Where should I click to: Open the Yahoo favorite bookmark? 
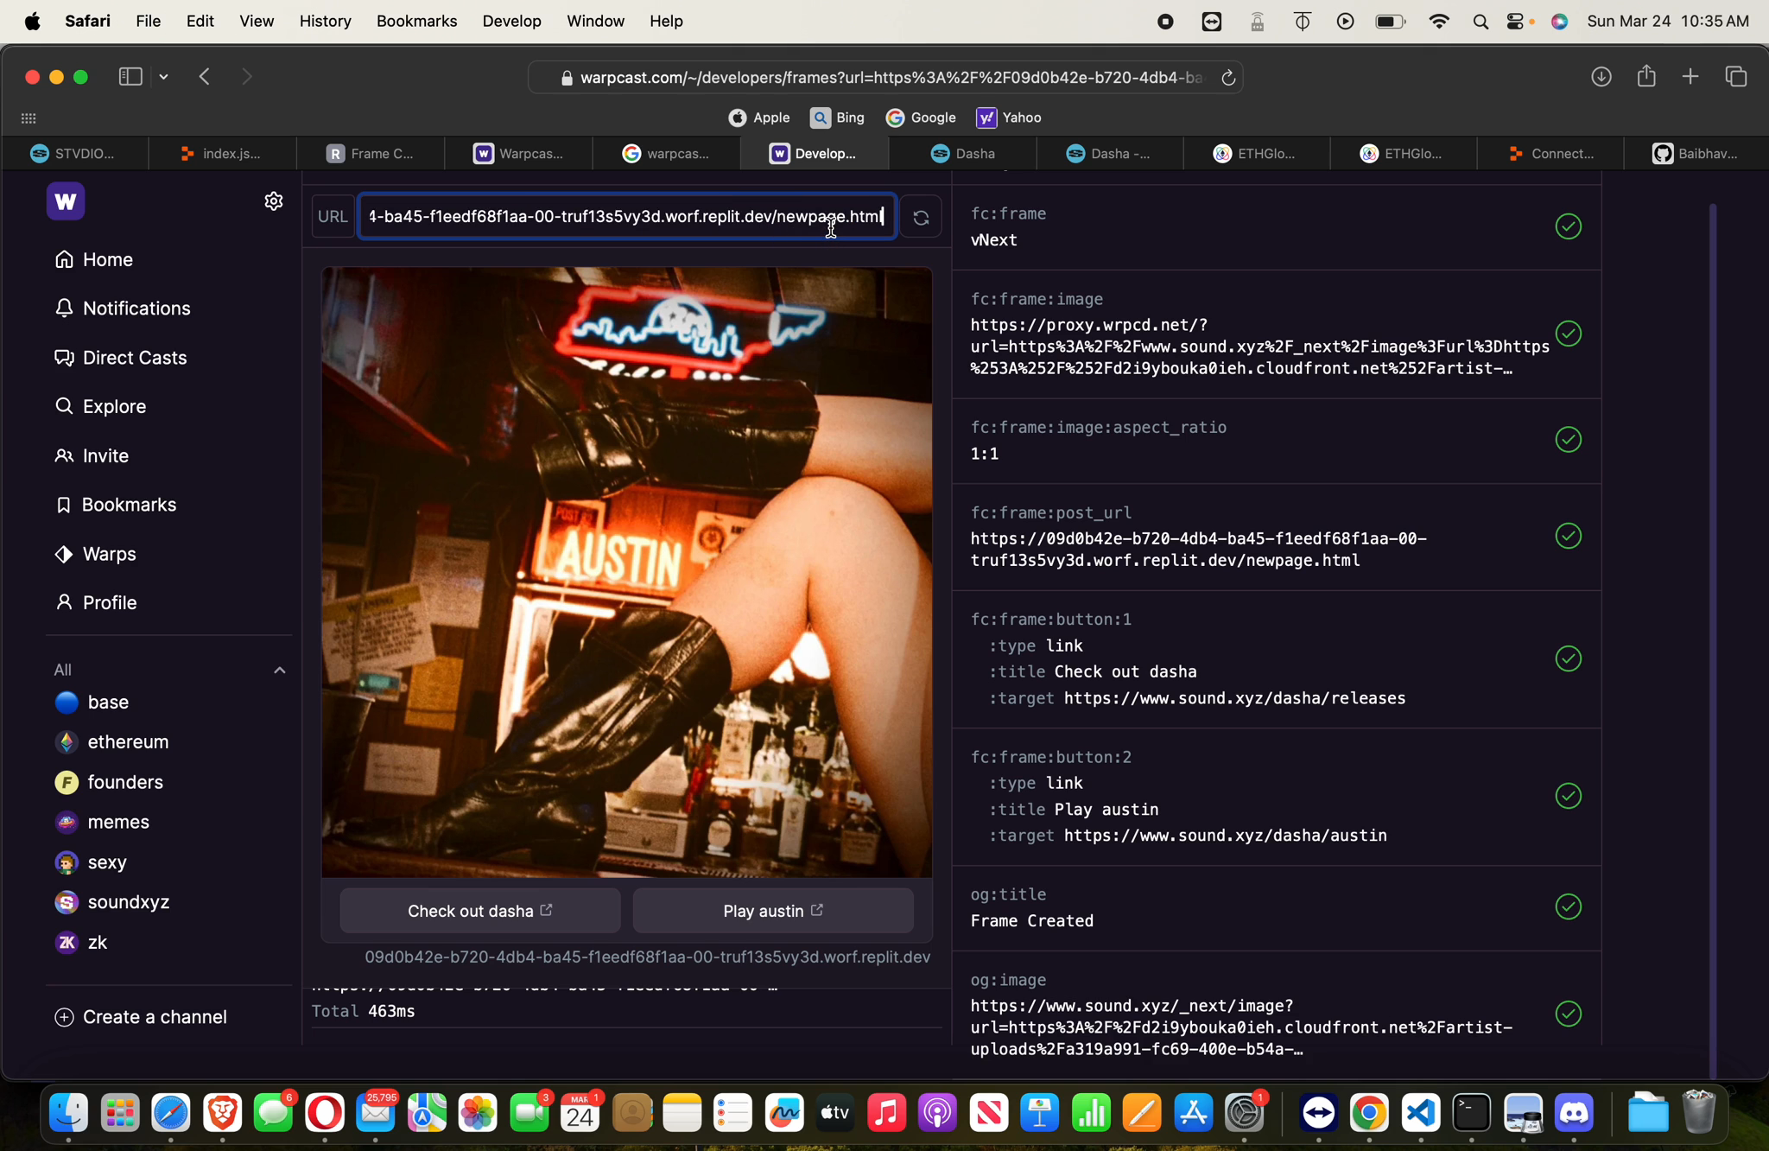tap(1008, 118)
